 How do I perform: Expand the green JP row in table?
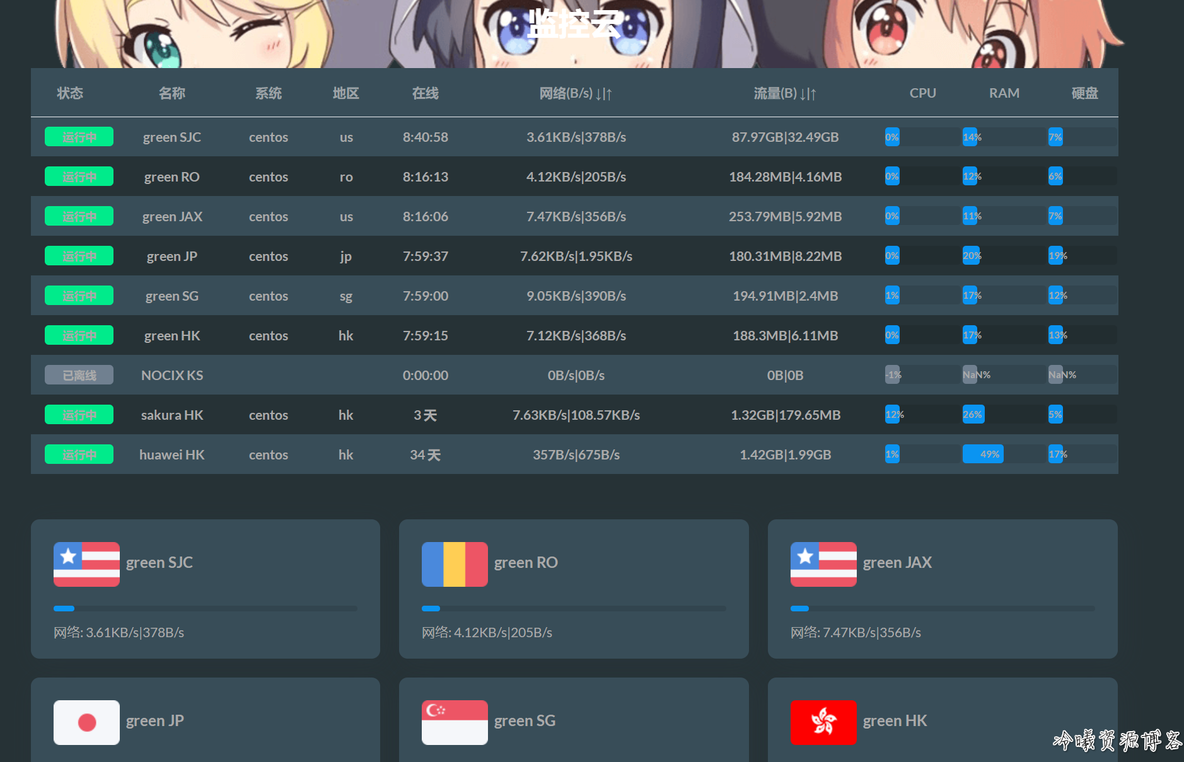click(574, 256)
